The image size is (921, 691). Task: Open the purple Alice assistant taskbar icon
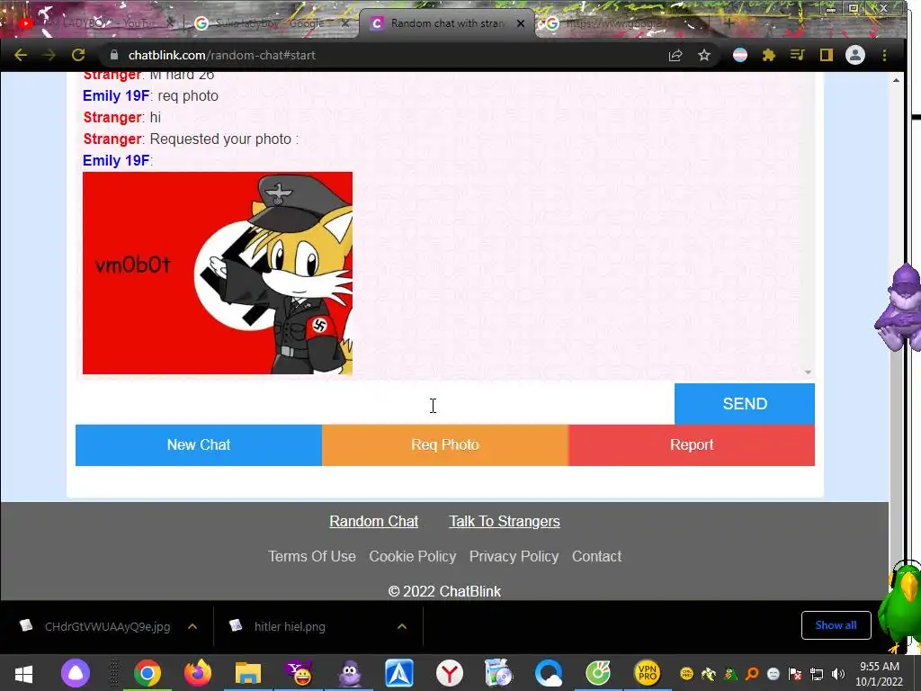tap(76, 673)
